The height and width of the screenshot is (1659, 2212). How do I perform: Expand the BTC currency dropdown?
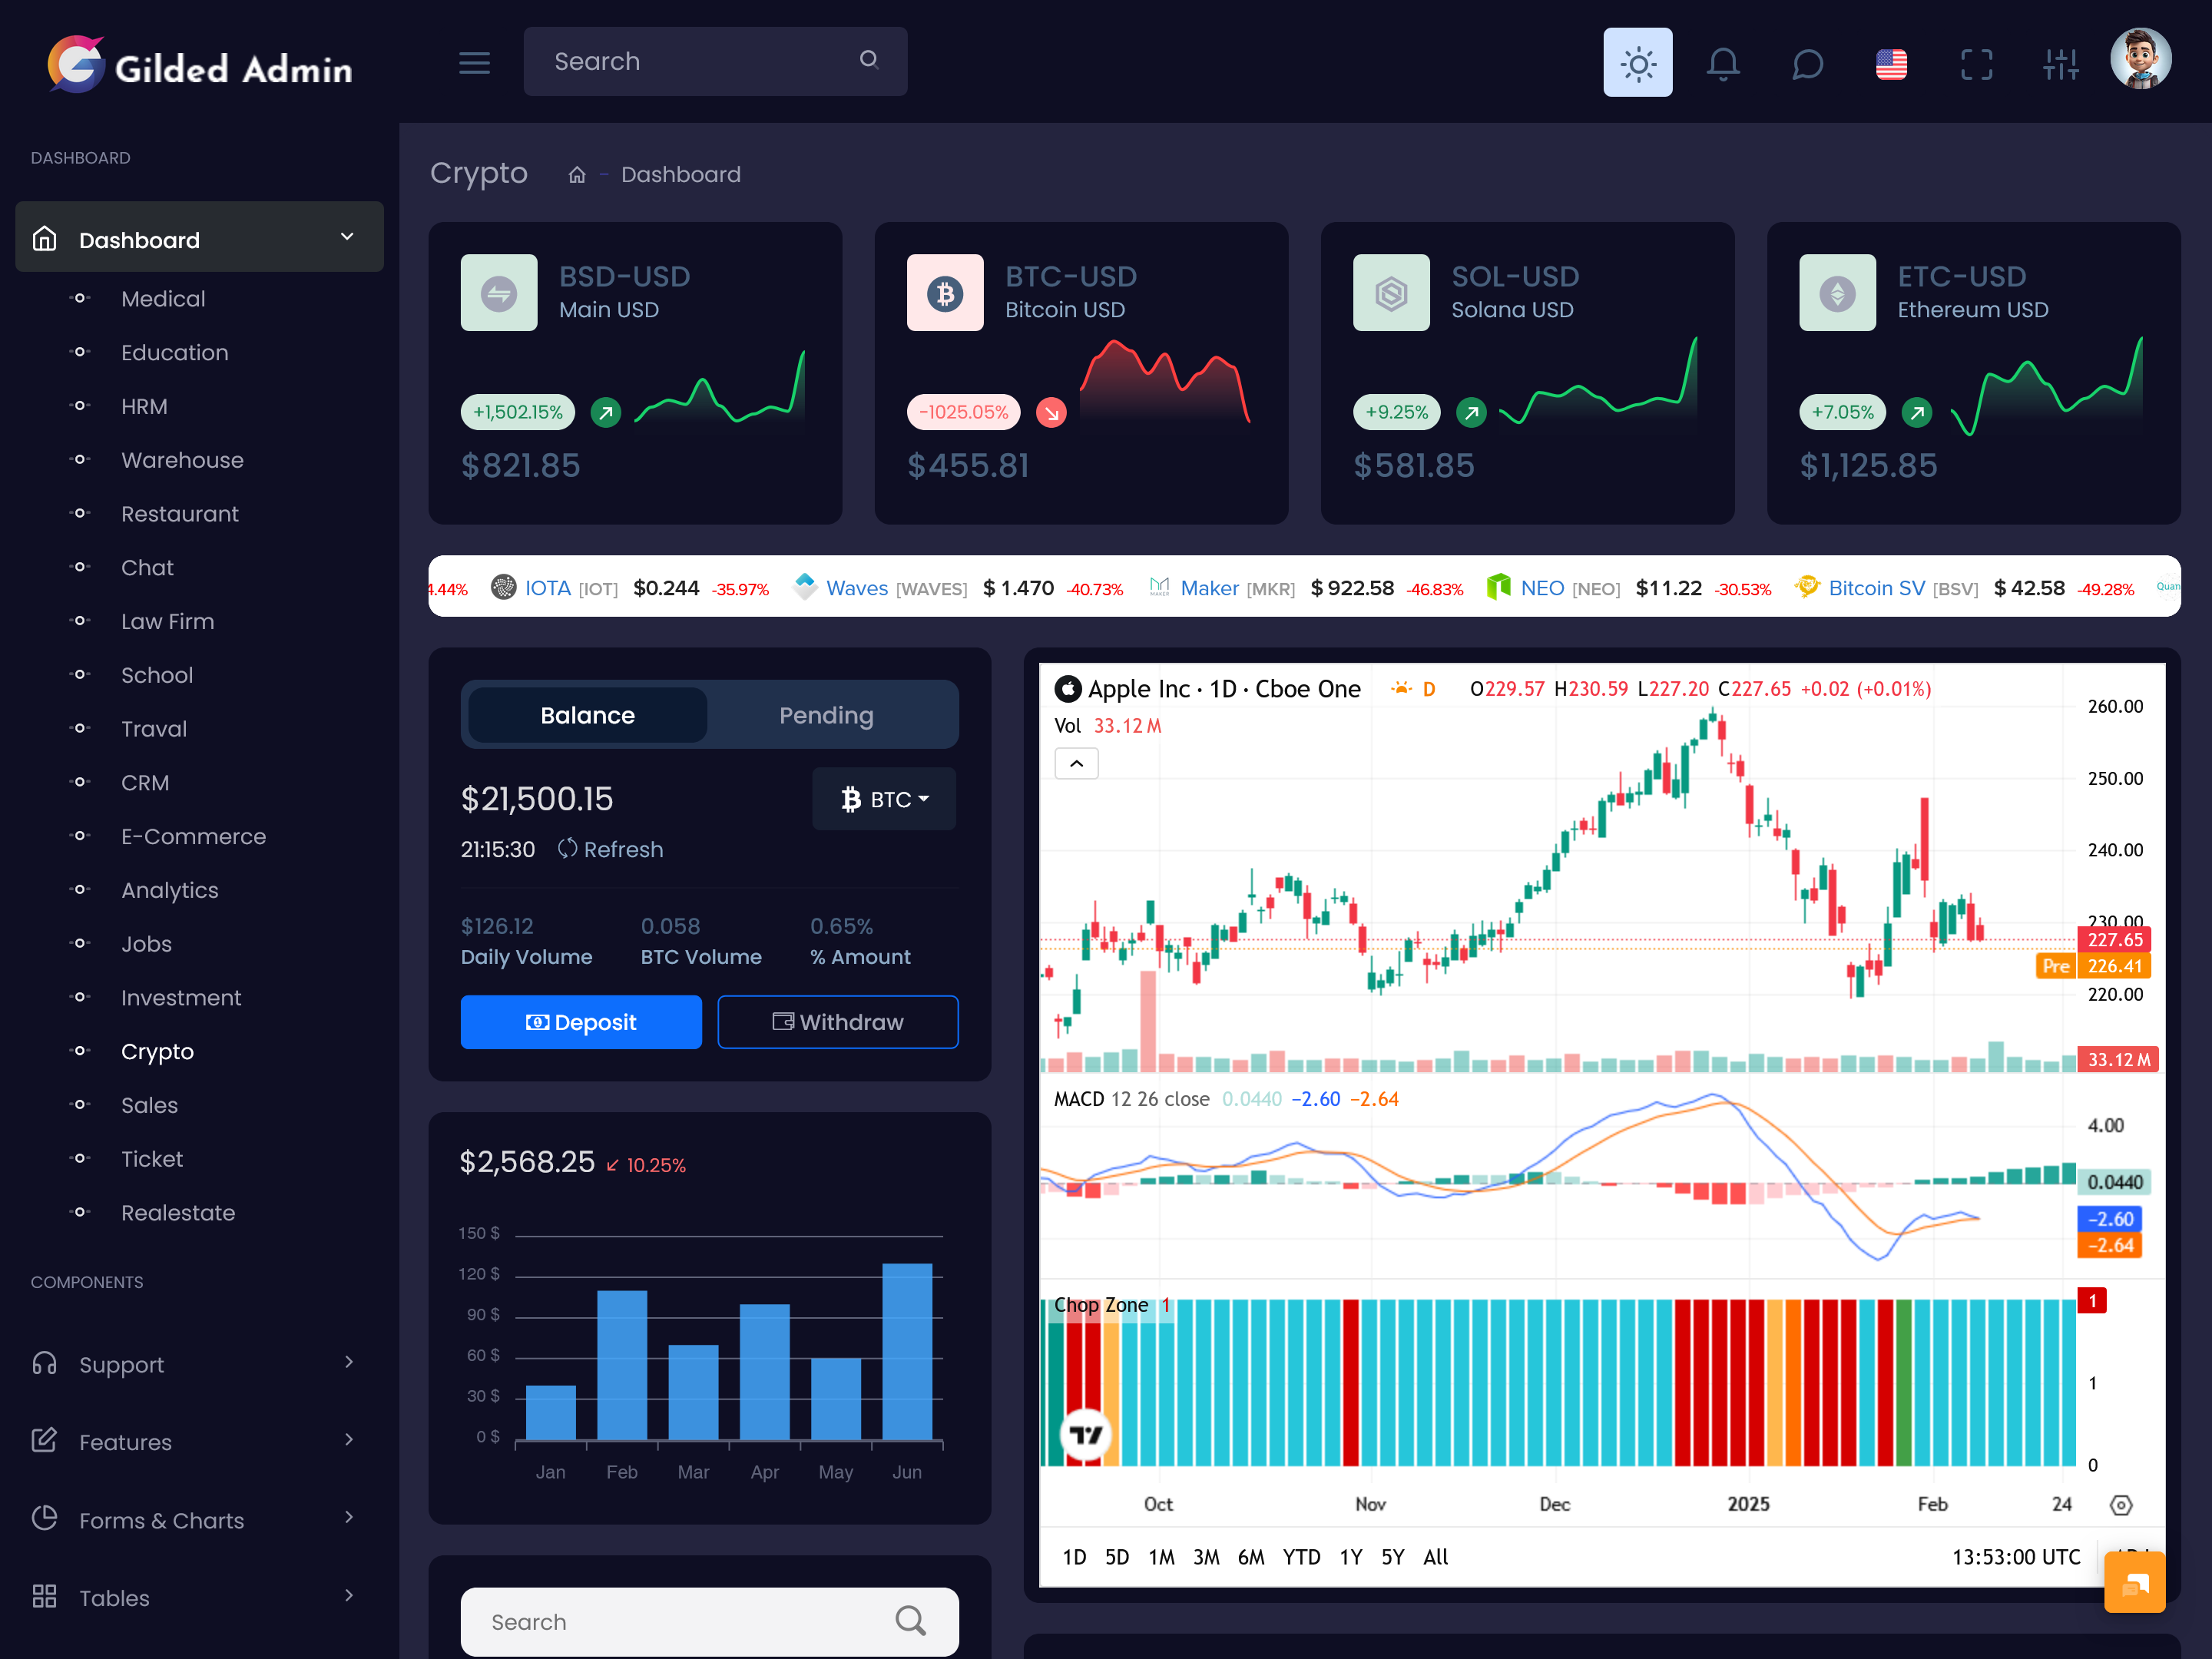890,798
